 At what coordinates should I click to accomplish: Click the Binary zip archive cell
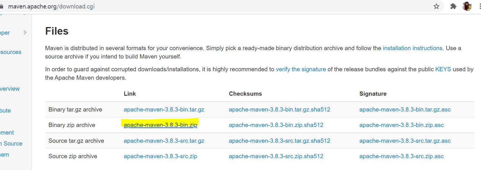click(x=72, y=125)
